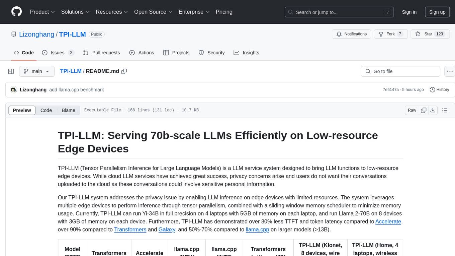This screenshot has width=455, height=256.
Task: Open commit hash 7e5147a
Action: (391, 90)
